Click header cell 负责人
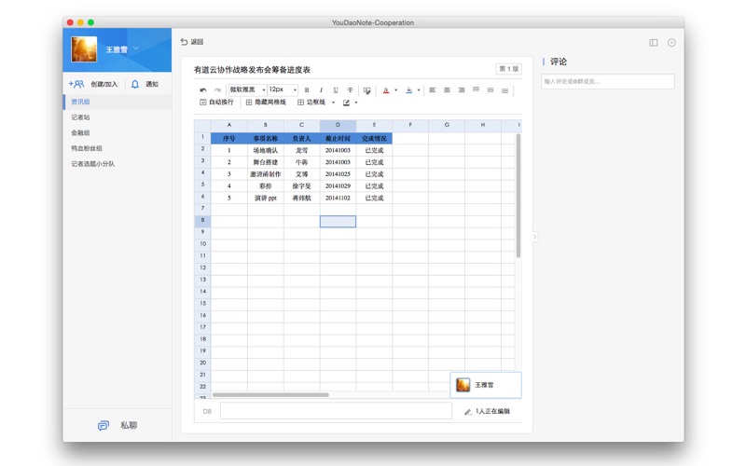The height and width of the screenshot is (466, 746). point(301,138)
